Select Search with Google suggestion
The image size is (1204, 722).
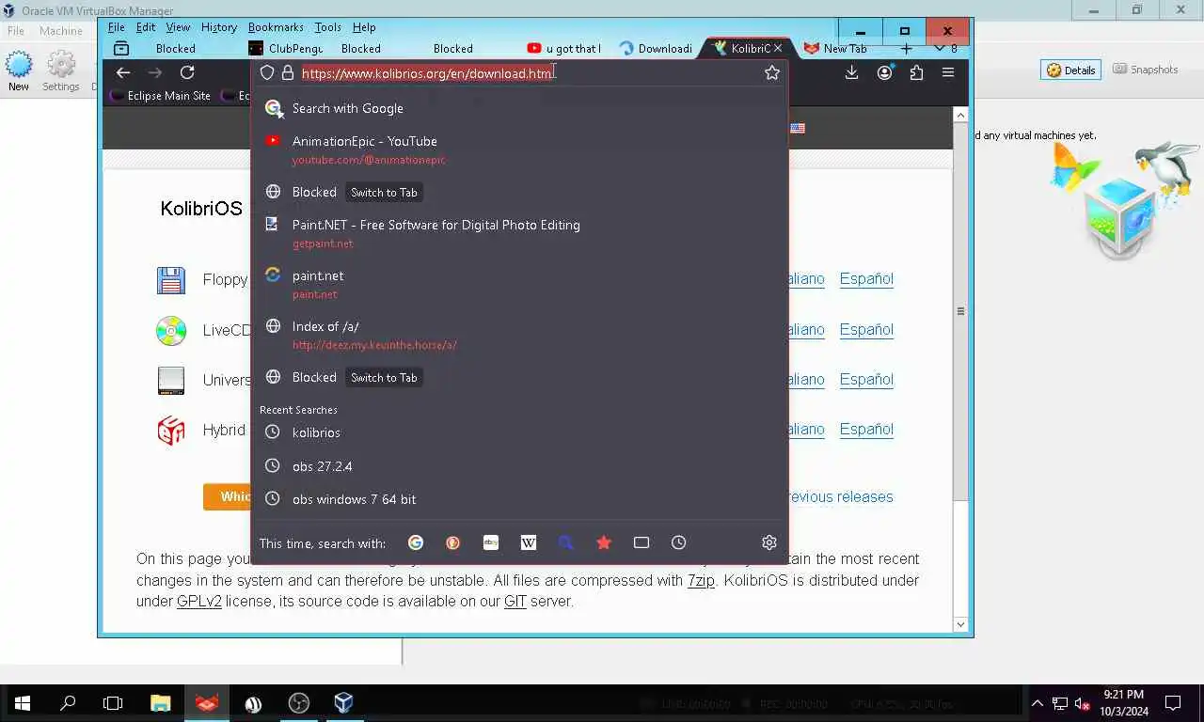[519, 108]
